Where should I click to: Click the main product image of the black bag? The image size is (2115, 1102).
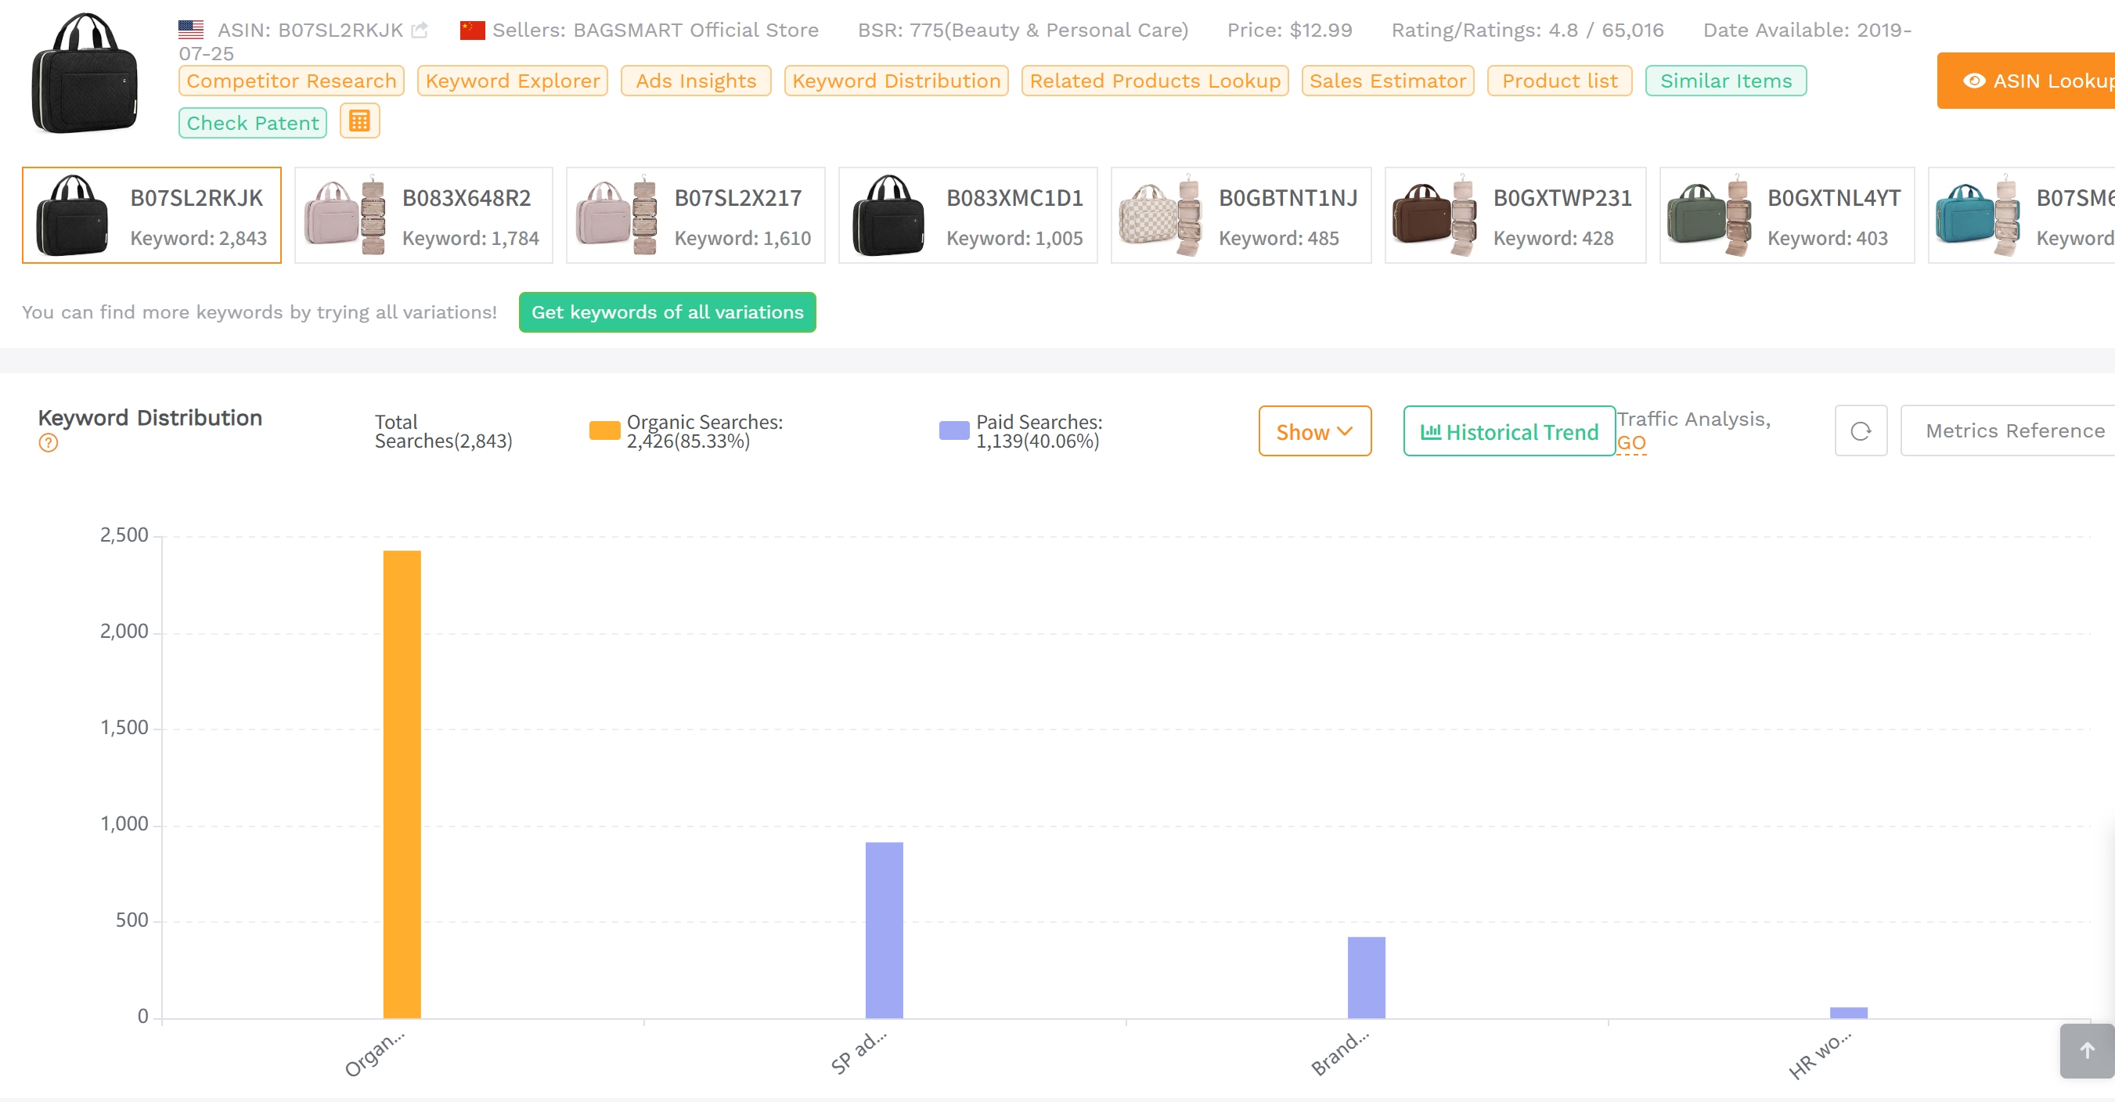point(85,74)
